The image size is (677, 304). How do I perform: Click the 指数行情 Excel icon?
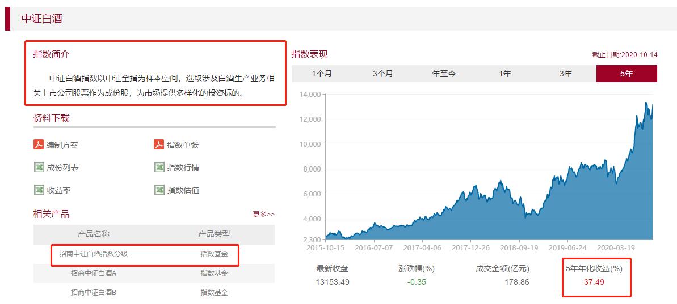click(x=159, y=167)
